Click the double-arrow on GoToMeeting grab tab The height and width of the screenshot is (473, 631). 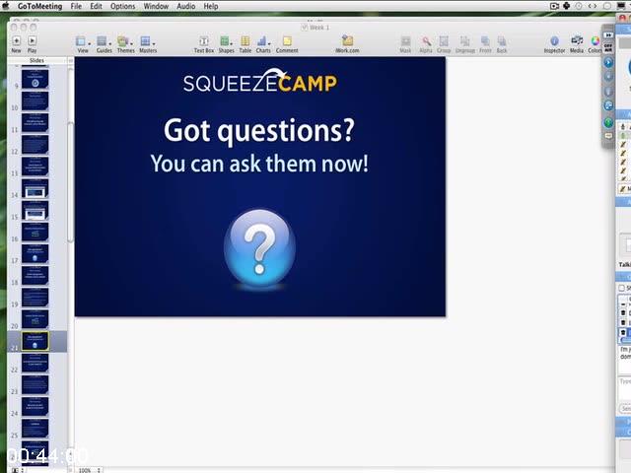click(x=608, y=35)
